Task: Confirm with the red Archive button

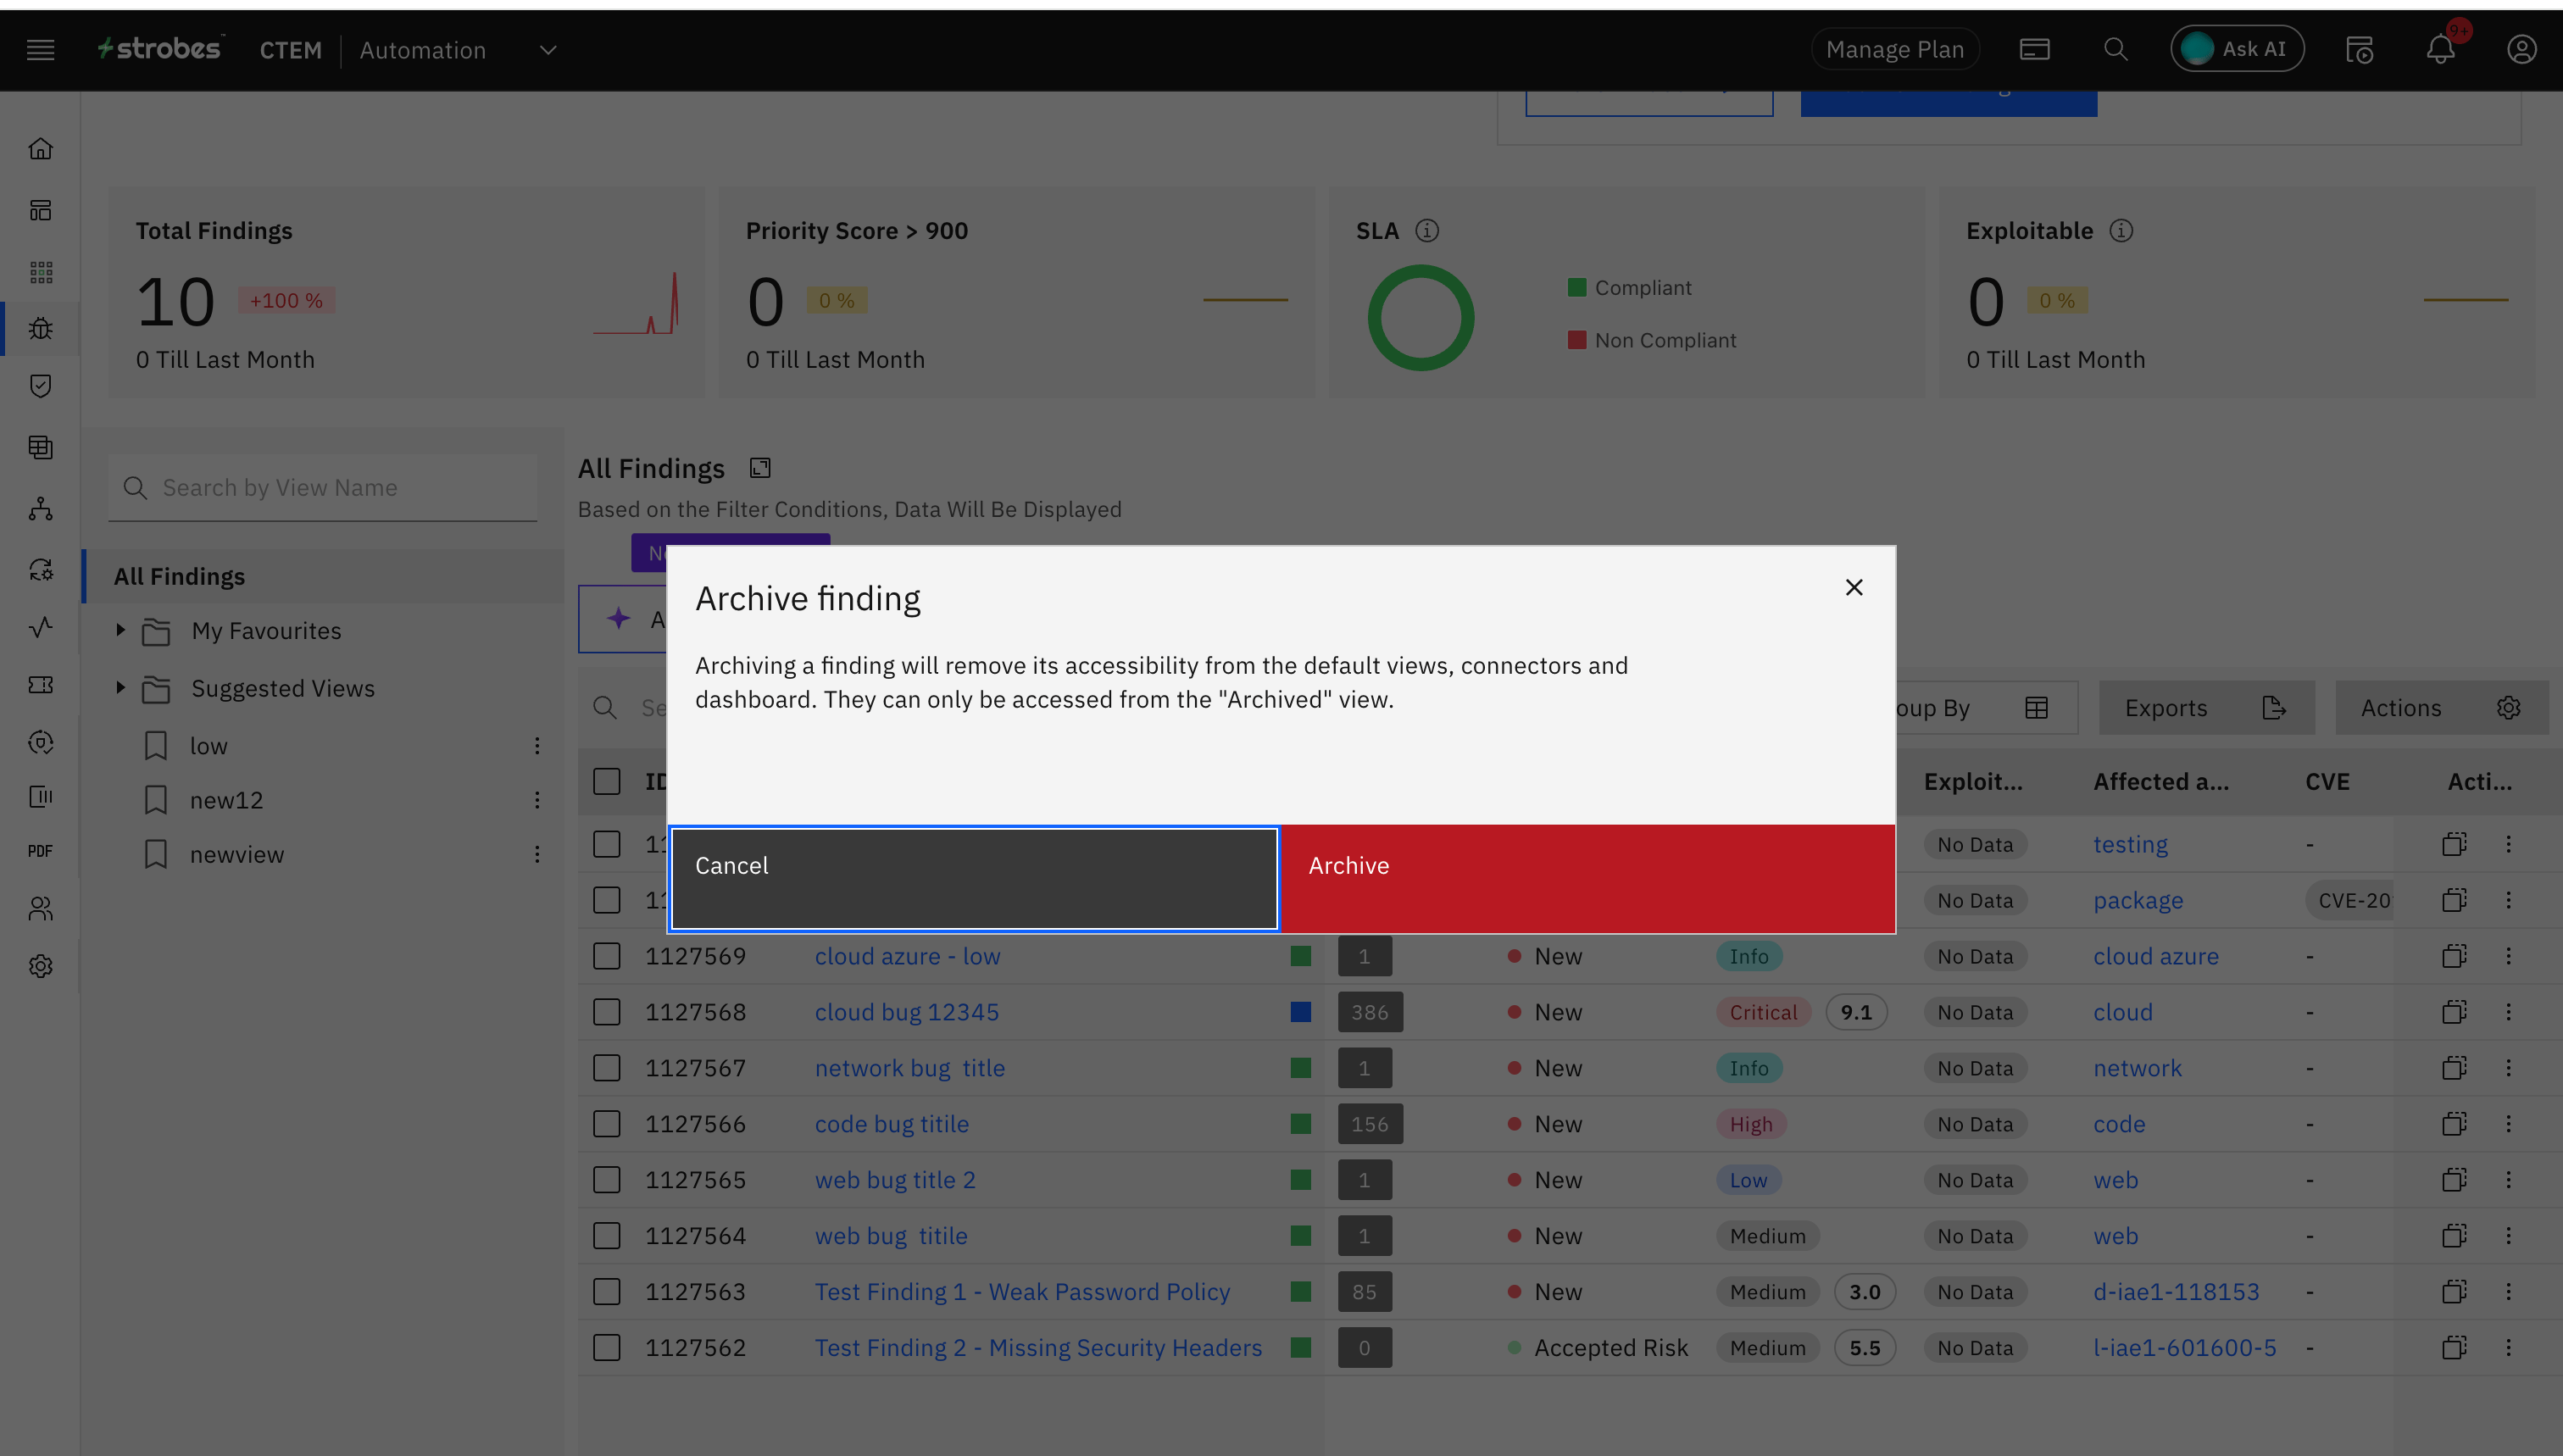Action: pos(1587,878)
